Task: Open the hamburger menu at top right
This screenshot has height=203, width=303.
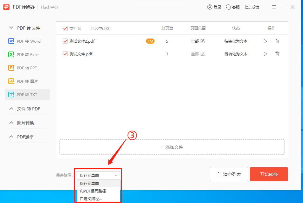Action: point(274,7)
